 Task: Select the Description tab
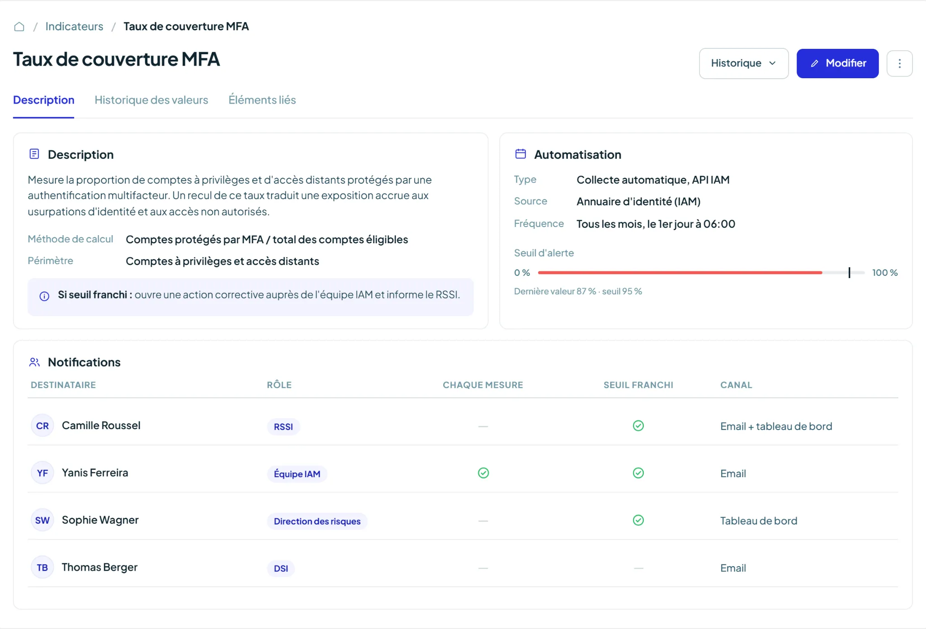[x=43, y=100]
